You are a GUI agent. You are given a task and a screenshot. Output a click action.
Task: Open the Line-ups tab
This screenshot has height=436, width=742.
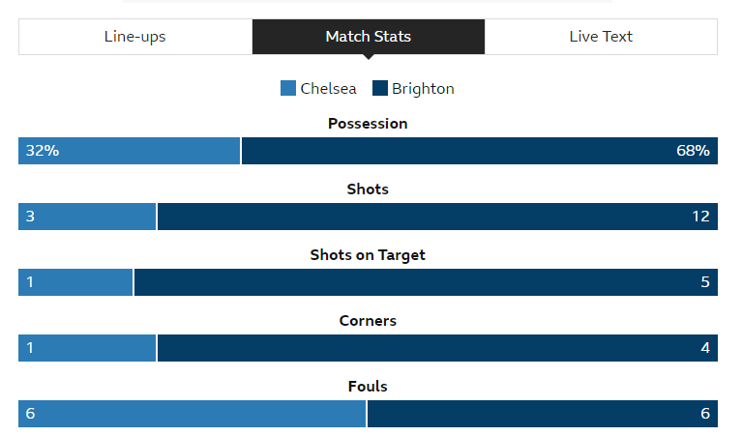[x=135, y=37]
